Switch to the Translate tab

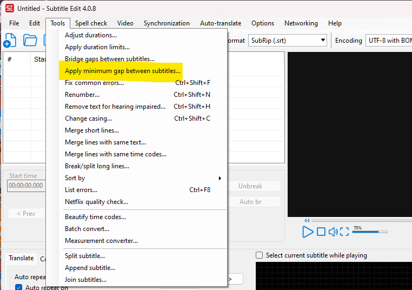tap(21, 258)
